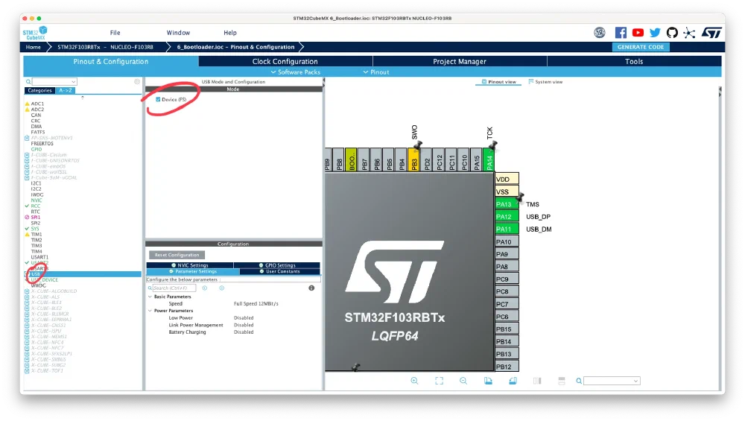
Task: Uncheck the Device (FS) checkbox
Action: tap(158, 99)
